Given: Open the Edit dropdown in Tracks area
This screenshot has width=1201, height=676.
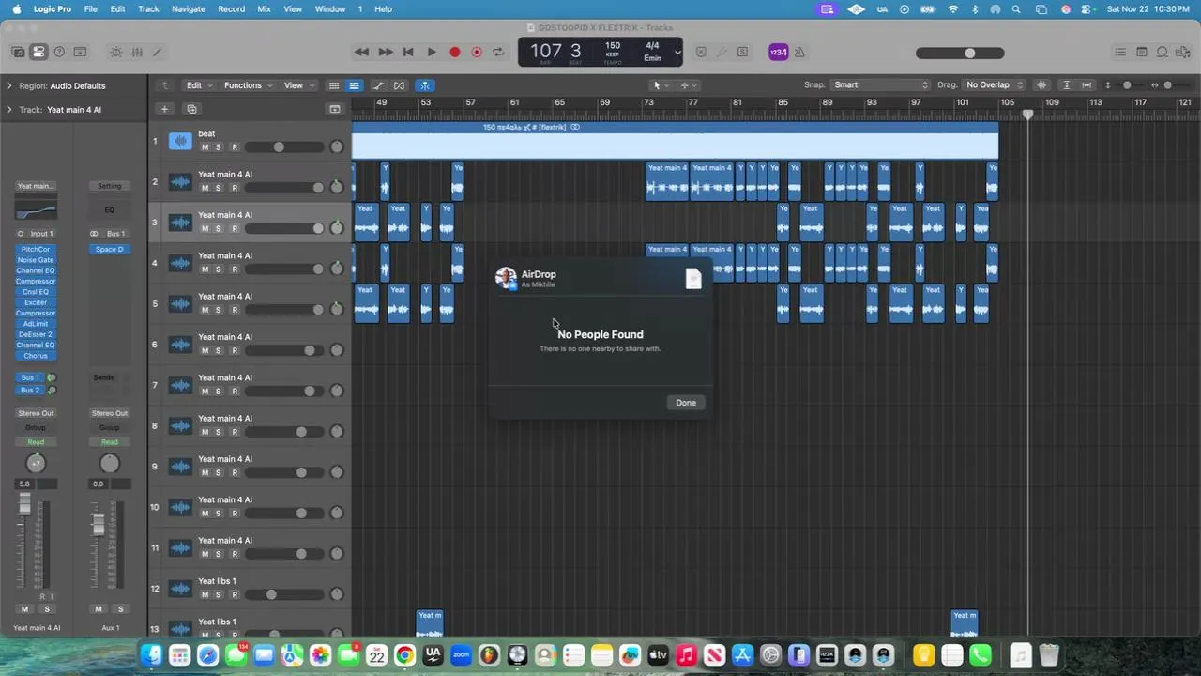Looking at the screenshot, I should (x=199, y=85).
